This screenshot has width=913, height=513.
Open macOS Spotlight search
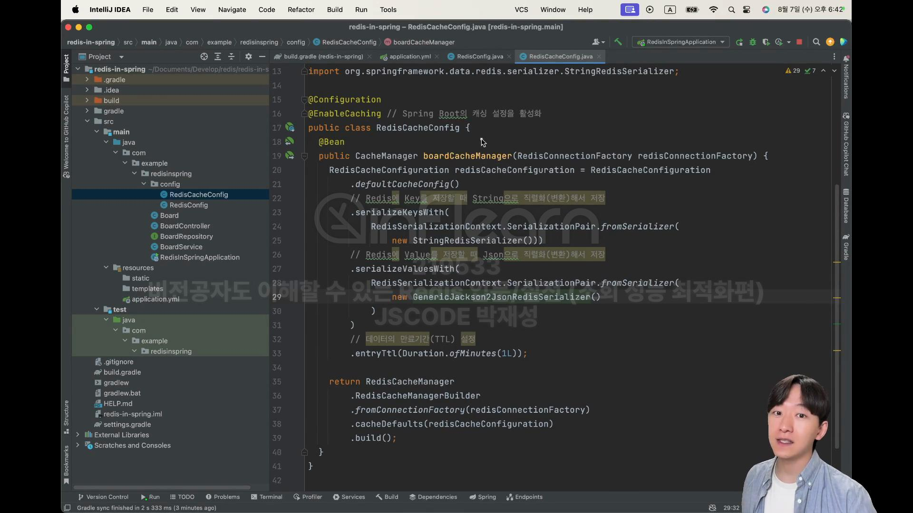[731, 9]
